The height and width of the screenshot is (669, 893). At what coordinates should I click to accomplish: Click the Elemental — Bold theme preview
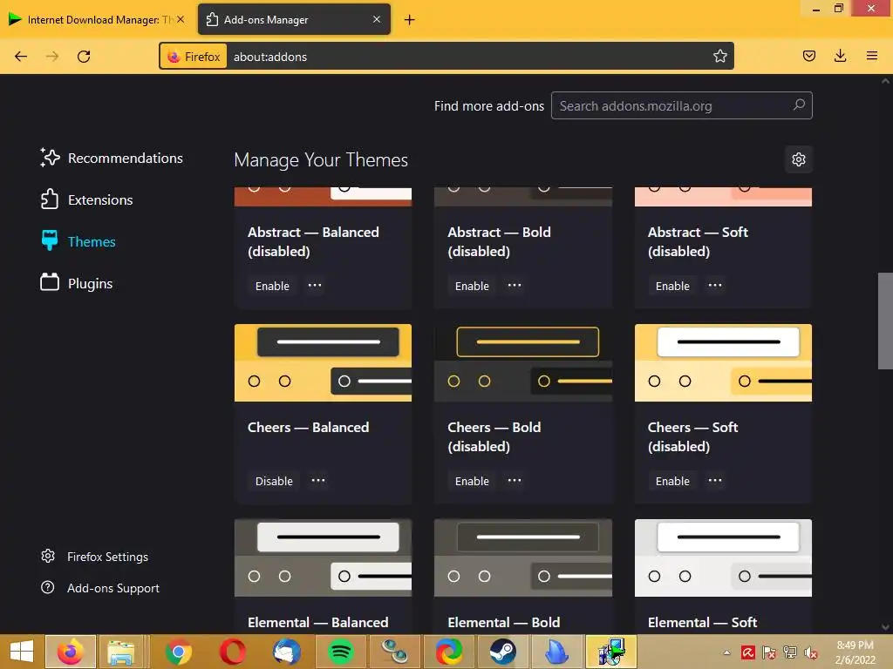pyautogui.click(x=523, y=558)
